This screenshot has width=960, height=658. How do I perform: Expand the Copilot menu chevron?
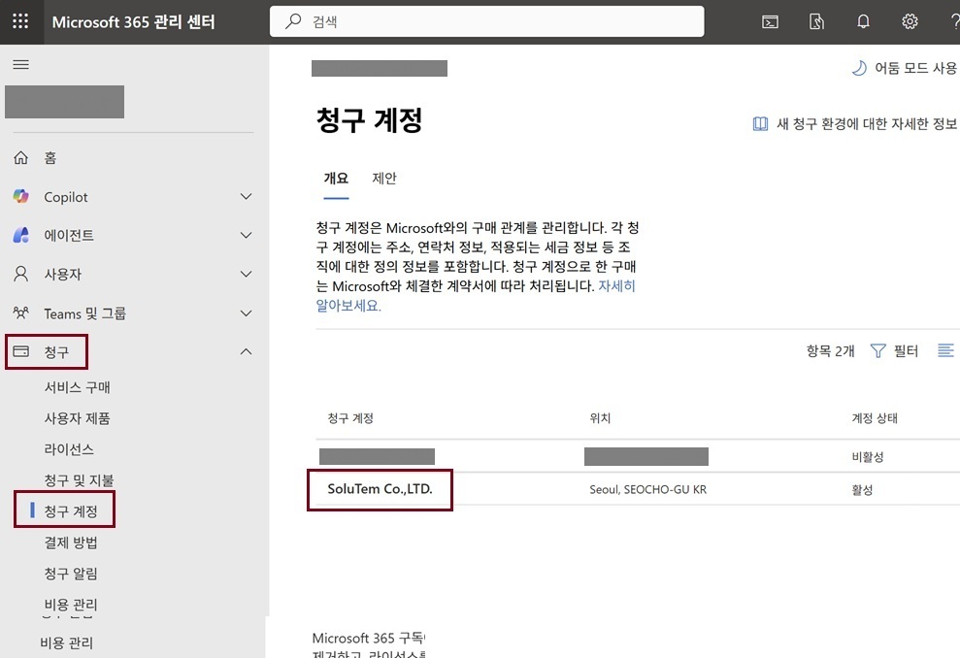pyautogui.click(x=247, y=196)
